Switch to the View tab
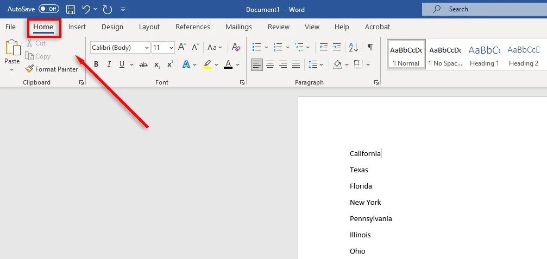The image size is (547, 259). coord(312,27)
